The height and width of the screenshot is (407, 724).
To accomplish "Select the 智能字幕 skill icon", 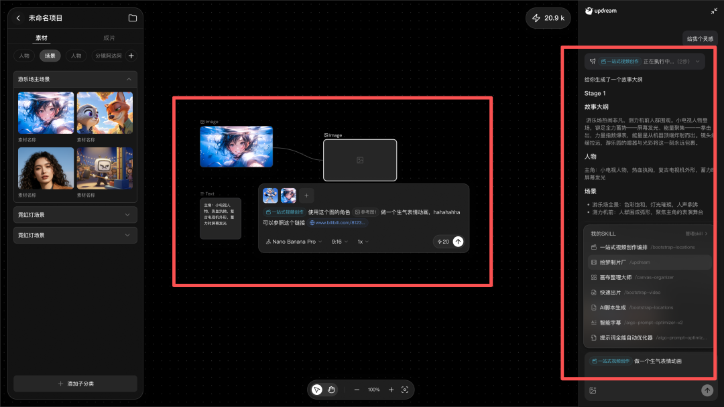I will point(593,322).
